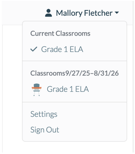Click the Current Classrooms section heading
Screen dimensions: 135x154
pos(60,33)
